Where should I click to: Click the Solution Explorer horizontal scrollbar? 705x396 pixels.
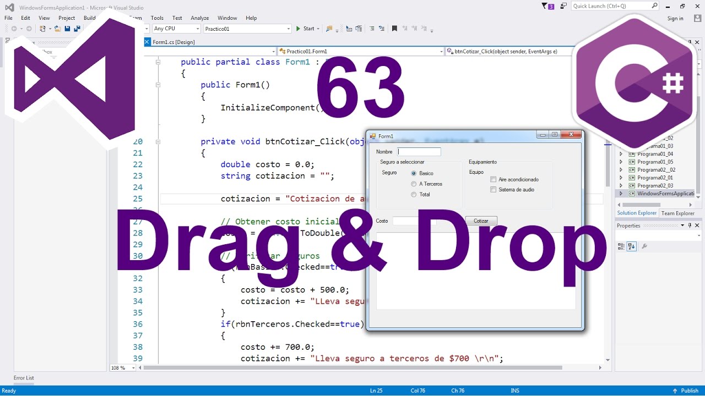[655, 205]
